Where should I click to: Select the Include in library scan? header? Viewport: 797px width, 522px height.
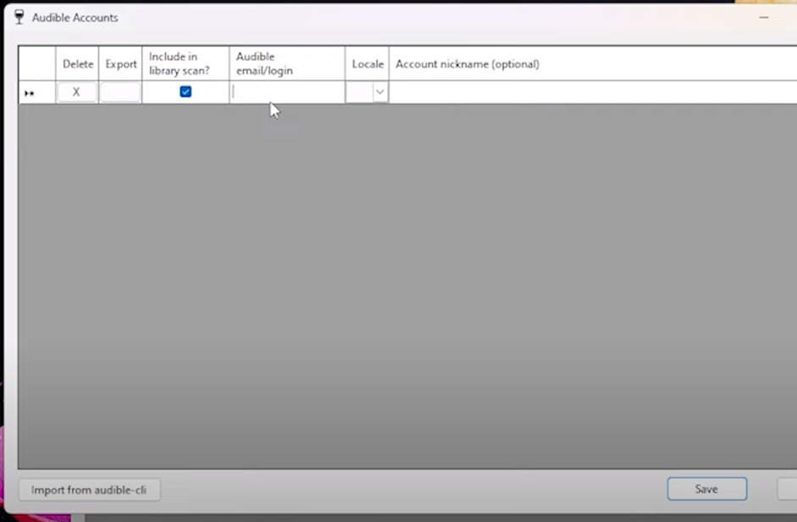(185, 64)
